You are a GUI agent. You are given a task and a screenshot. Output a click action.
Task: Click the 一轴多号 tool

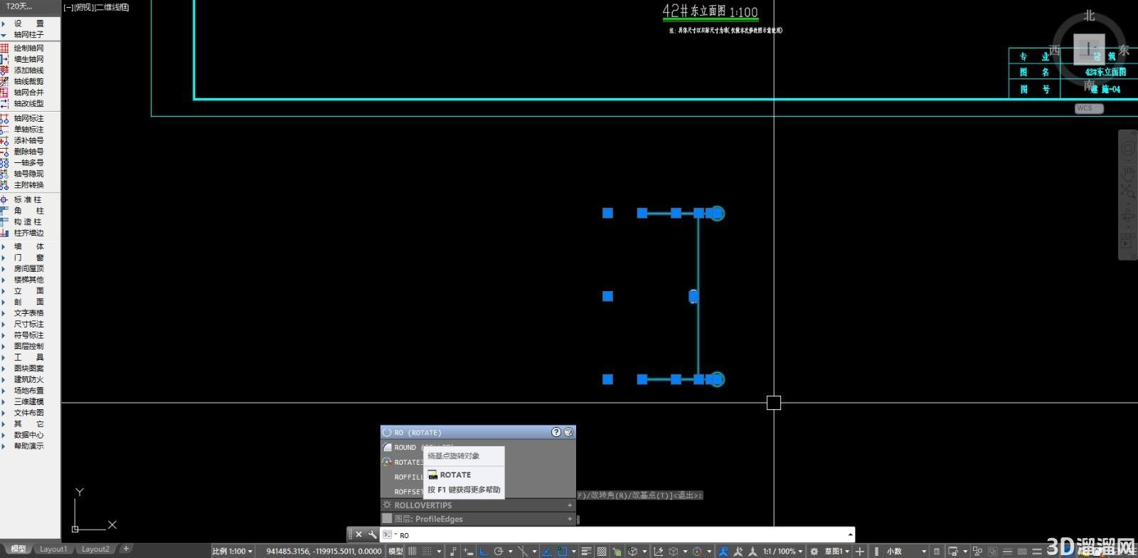(28, 162)
